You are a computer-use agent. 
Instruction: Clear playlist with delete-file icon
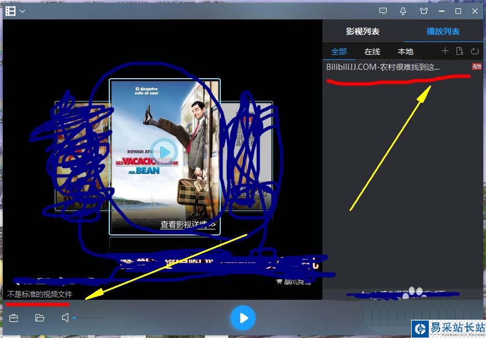pos(460,51)
